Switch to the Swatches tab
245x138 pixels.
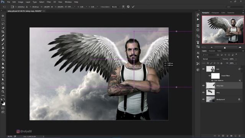tap(231, 13)
